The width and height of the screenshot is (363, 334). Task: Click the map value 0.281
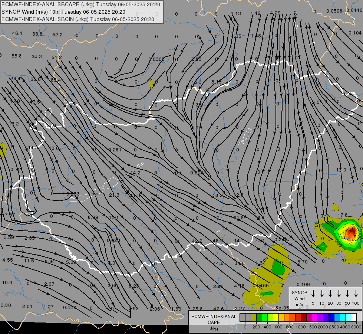(115, 150)
